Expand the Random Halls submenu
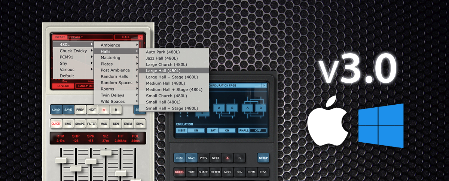 116,76
